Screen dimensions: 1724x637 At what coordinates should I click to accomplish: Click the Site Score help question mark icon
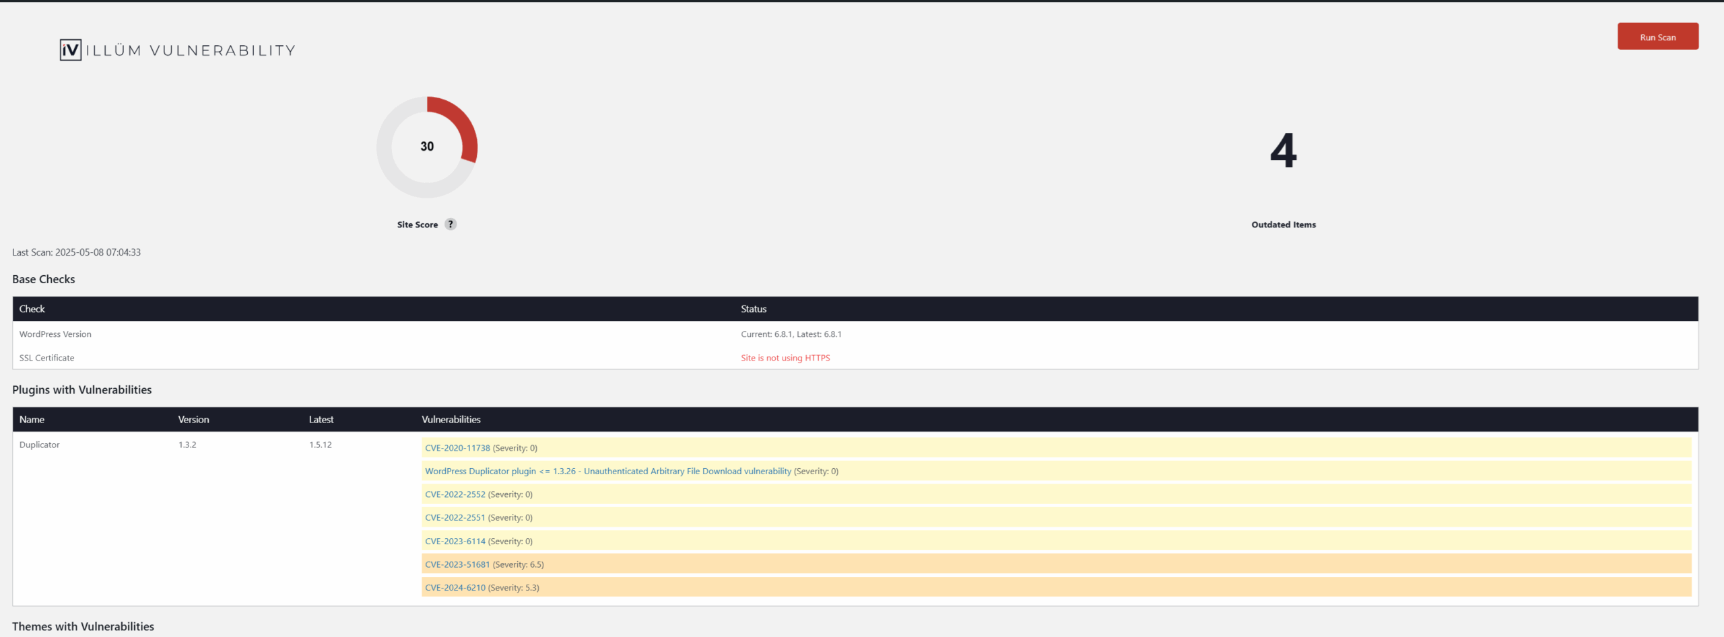click(x=451, y=224)
